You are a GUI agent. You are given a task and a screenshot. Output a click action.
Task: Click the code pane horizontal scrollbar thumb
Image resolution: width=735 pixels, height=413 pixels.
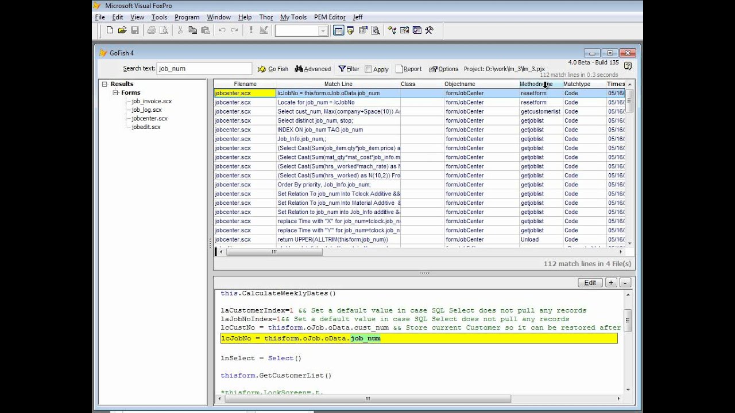tap(368, 399)
